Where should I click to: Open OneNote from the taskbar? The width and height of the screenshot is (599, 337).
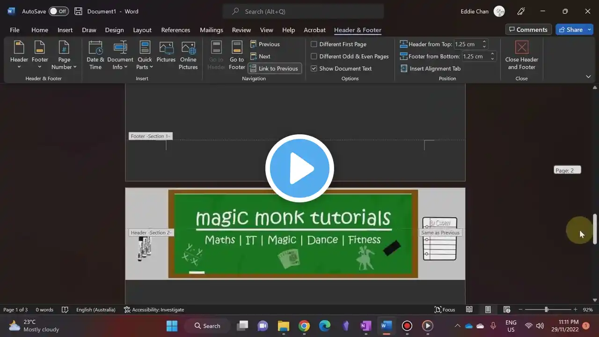(366, 326)
